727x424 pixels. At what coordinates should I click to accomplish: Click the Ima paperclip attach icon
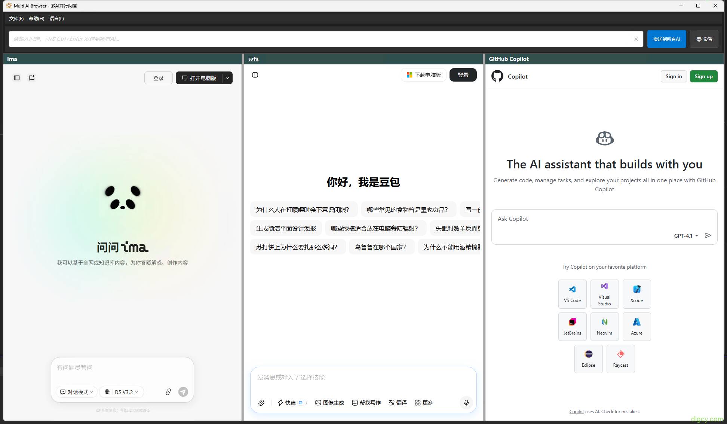point(168,392)
